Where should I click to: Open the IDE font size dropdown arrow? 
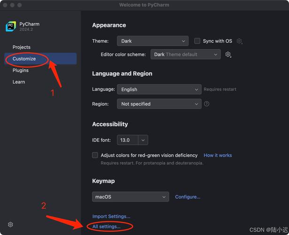point(143,140)
